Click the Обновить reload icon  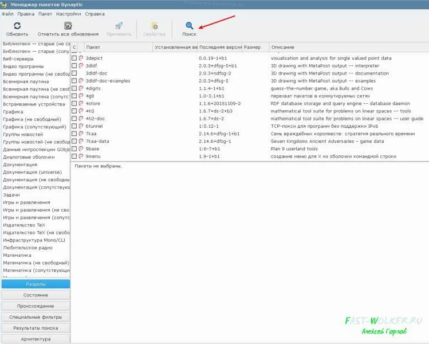[17, 26]
